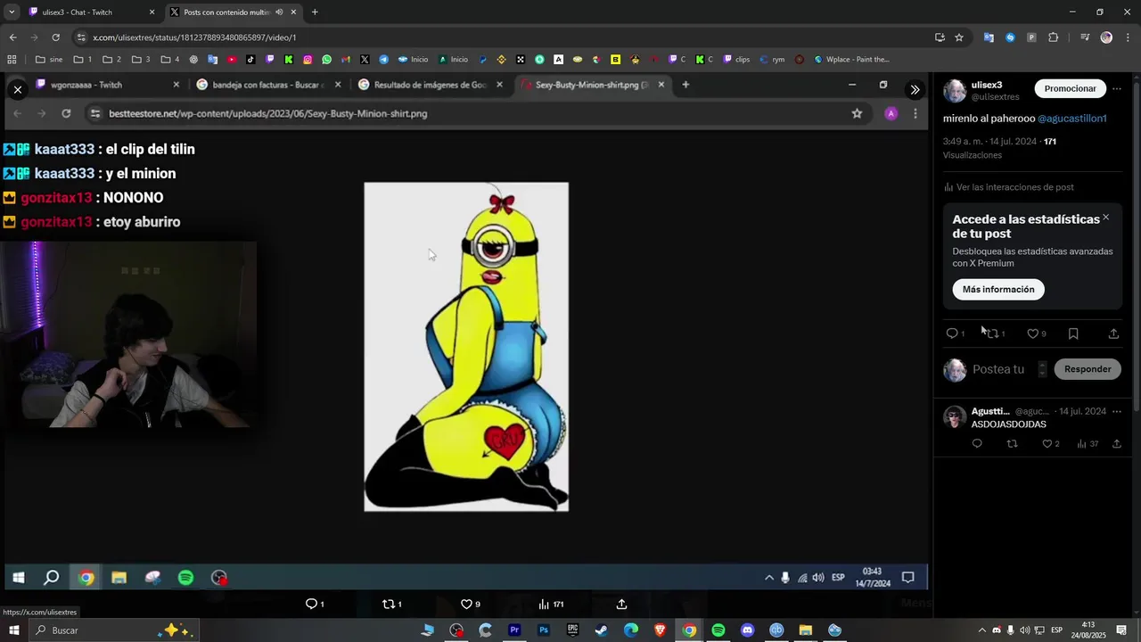The height and width of the screenshot is (642, 1141).
Task: Collapse the post sidebar with double chevron
Action: (915, 89)
